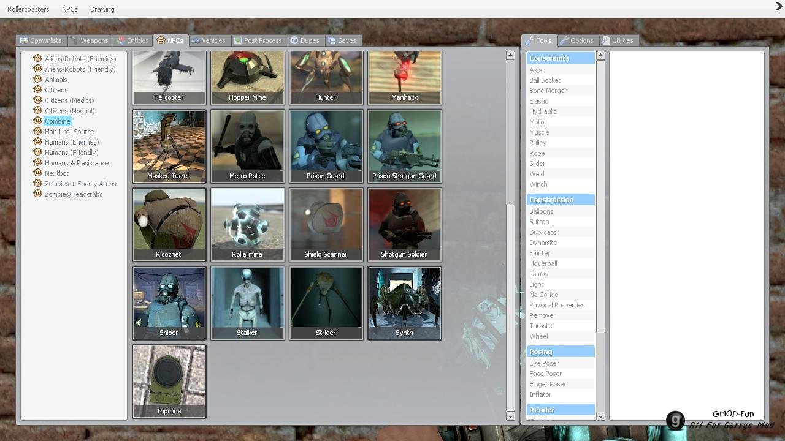The image size is (785, 441).
Task: Spawn the Synth NPC
Action: 404,303
